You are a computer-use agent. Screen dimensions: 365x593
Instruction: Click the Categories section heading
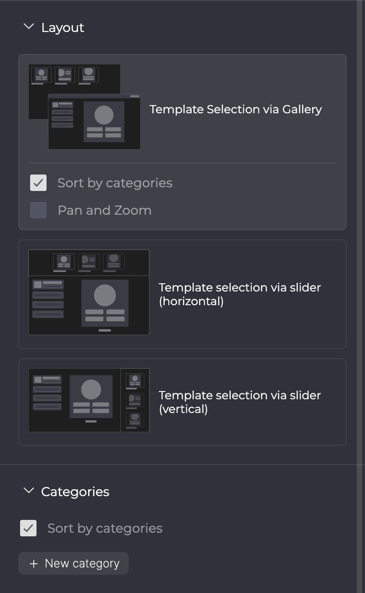coord(75,492)
